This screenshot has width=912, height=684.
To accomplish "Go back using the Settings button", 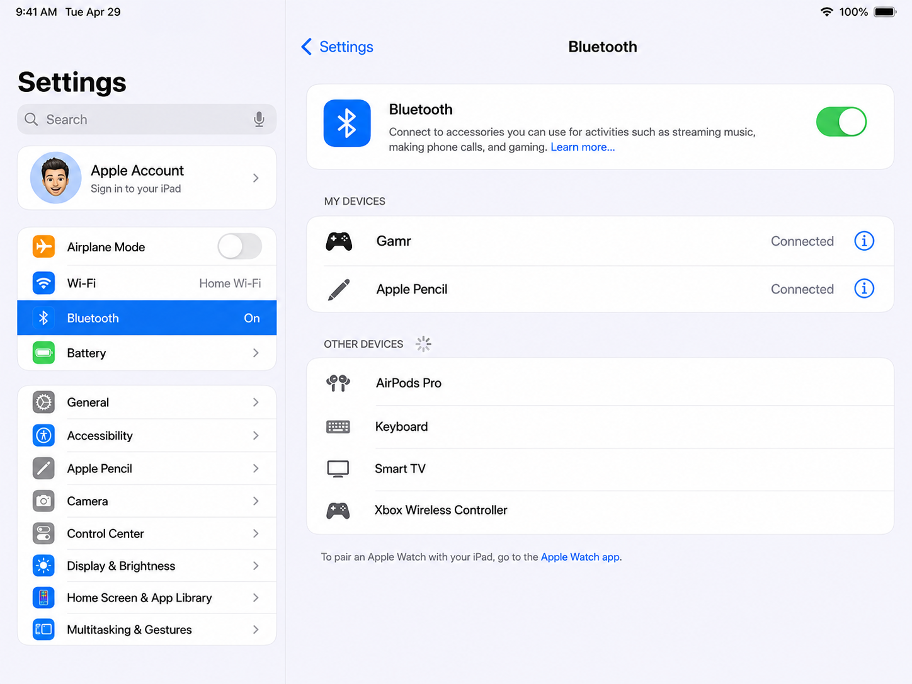I will 337,47.
